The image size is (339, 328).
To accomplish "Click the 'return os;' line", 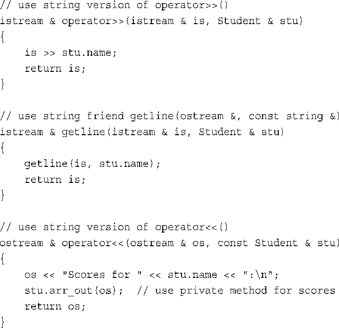I will tap(55, 306).
